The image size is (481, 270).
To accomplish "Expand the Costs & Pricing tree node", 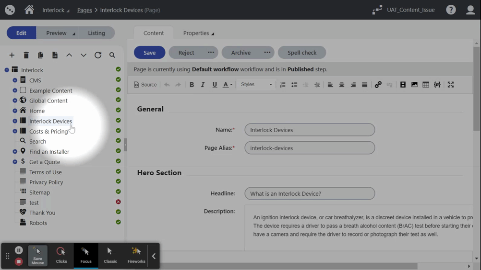I will click(15, 131).
